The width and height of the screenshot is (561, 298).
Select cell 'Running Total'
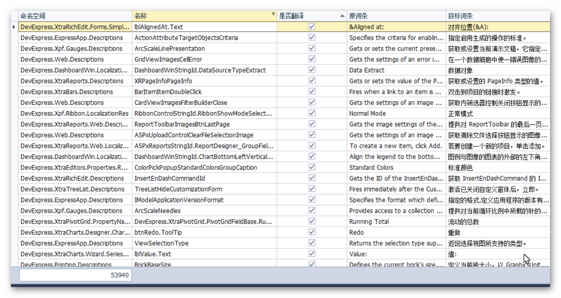(x=396, y=221)
